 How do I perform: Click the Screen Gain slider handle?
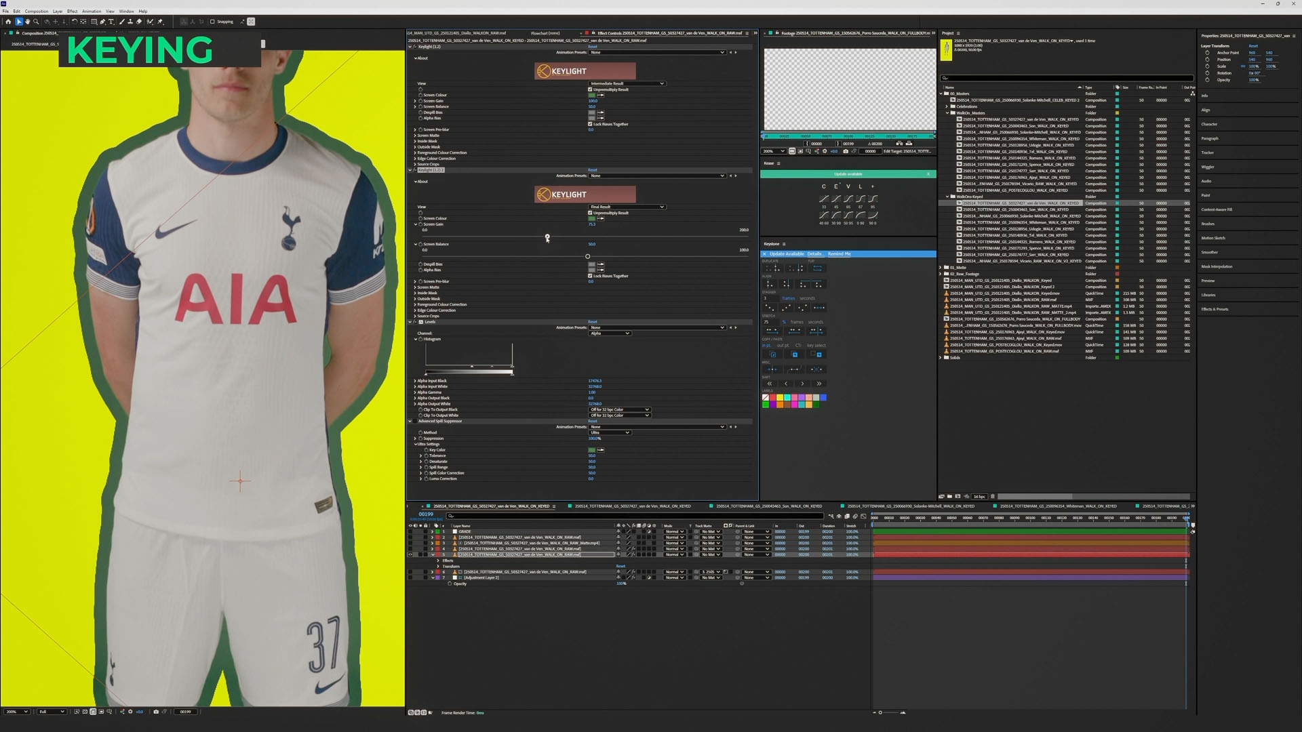(x=547, y=237)
